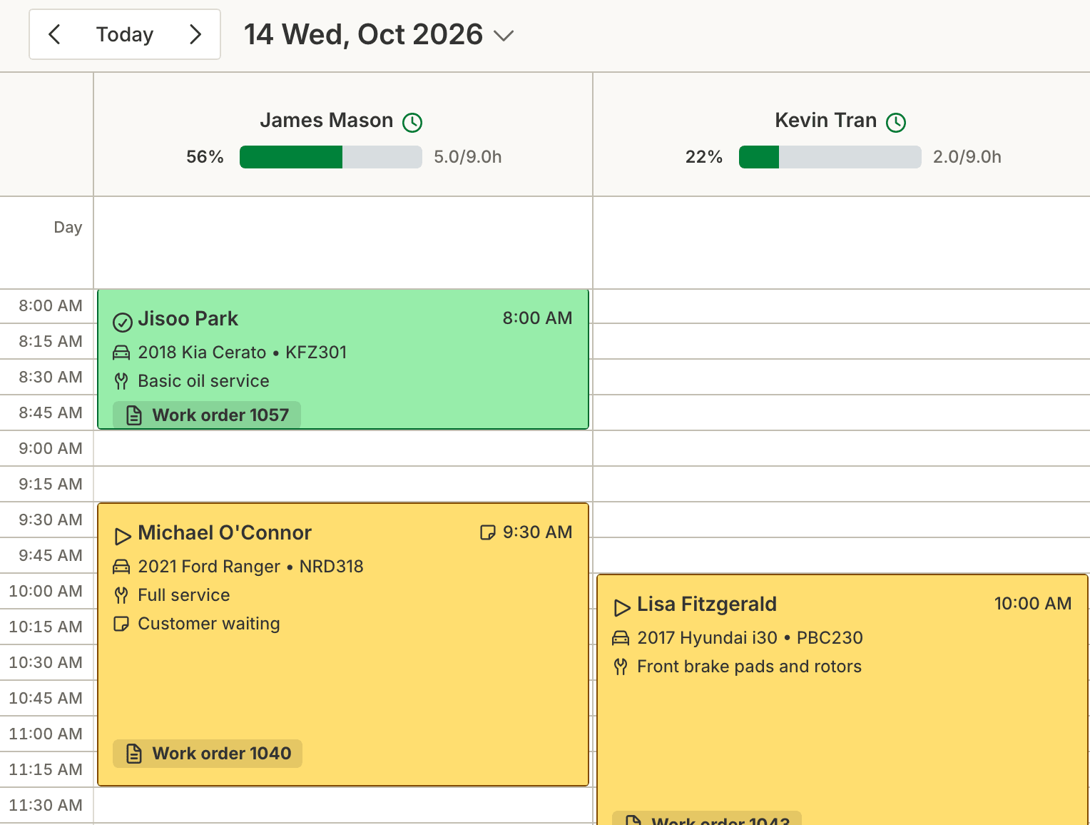Click '2021 Ford Ranger • NRD318' vehicle text
Image resolution: width=1090 pixels, height=825 pixels.
click(x=250, y=567)
